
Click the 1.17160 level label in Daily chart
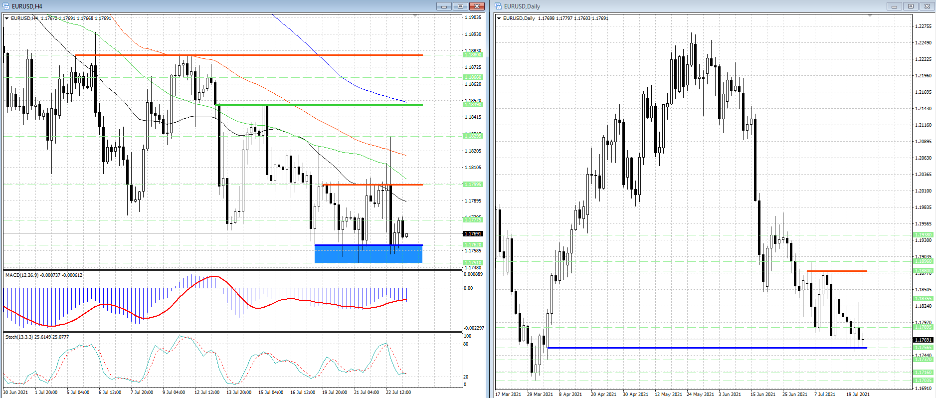924,373
